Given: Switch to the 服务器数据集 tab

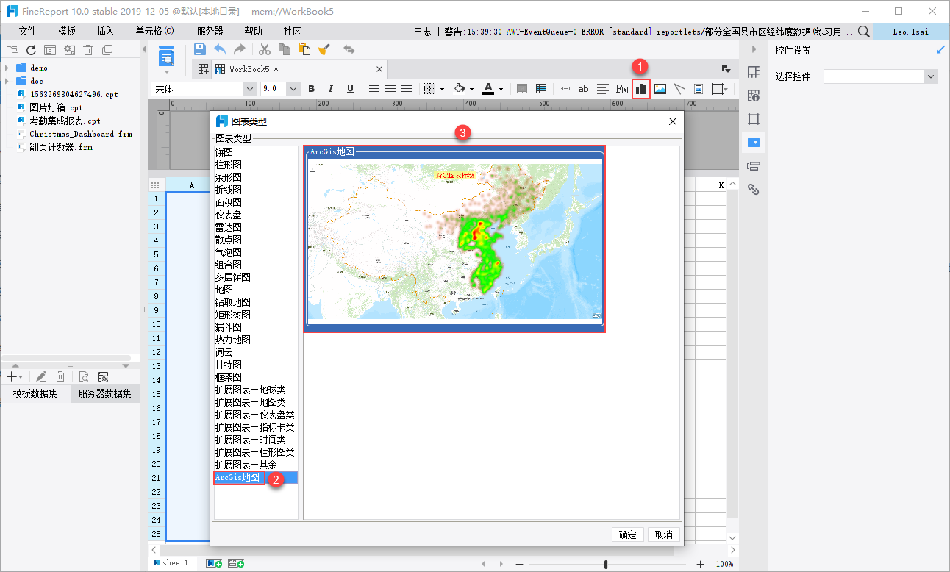Looking at the screenshot, I should pyautogui.click(x=105, y=393).
